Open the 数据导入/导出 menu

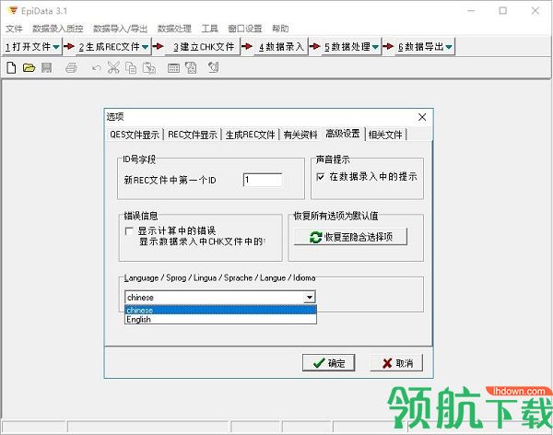pyautogui.click(x=120, y=29)
